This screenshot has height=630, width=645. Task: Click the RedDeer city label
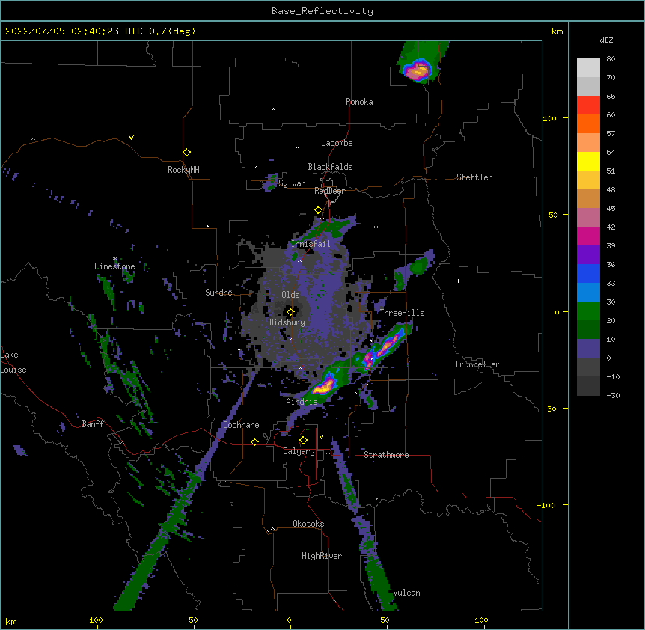329,191
